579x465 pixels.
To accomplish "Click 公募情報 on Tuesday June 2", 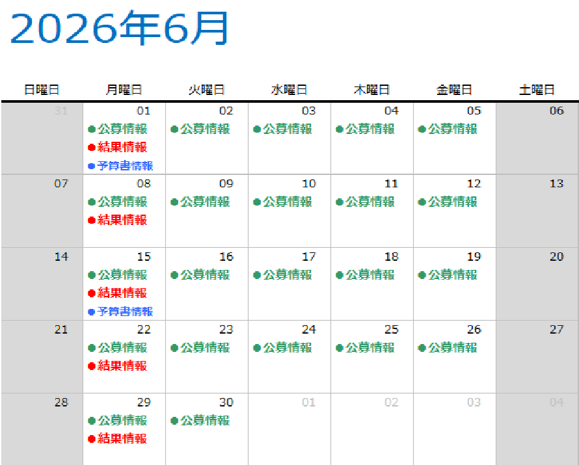I will [x=204, y=129].
